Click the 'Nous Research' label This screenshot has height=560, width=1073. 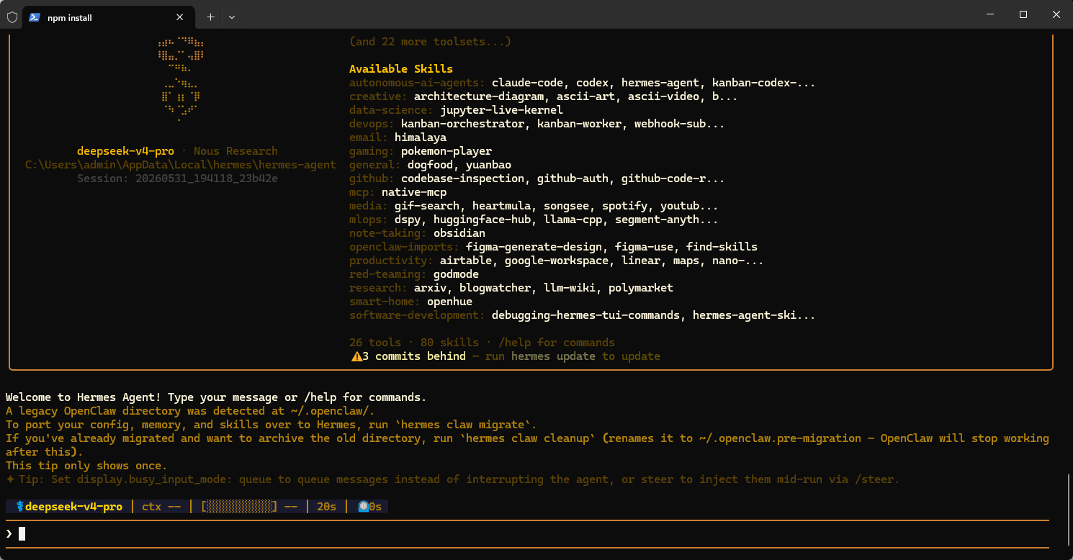(235, 151)
